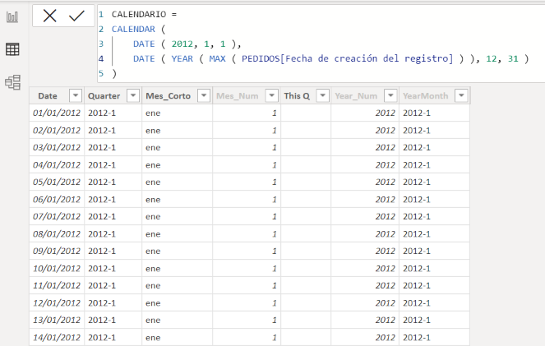This screenshot has width=545, height=346.
Task: Select Year_Num 2012 in 13/01/2012 row
Action: pyautogui.click(x=365, y=320)
